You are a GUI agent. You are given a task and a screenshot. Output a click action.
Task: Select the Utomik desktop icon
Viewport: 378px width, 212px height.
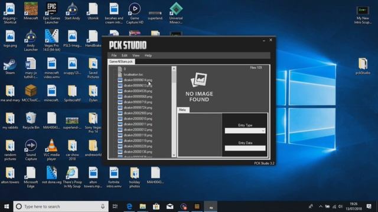click(x=93, y=11)
